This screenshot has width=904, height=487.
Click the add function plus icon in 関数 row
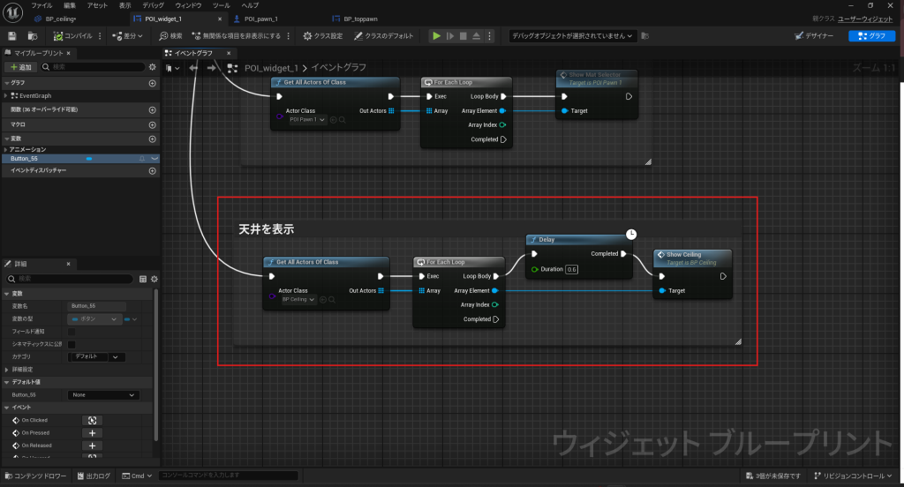[x=152, y=110]
